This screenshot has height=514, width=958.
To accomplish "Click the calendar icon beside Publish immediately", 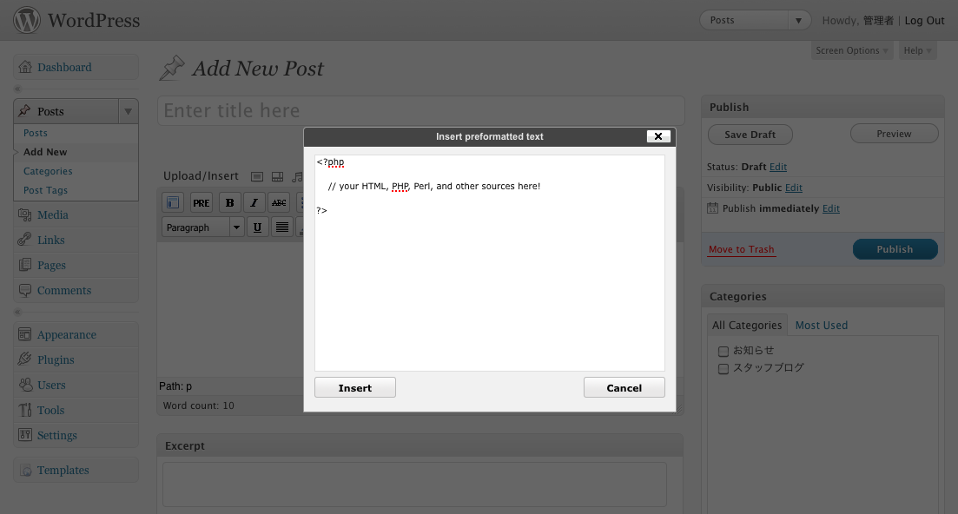I will pos(712,208).
